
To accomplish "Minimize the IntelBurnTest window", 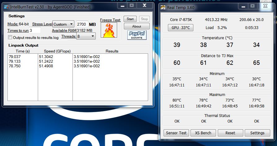I will click(x=122, y=6).
